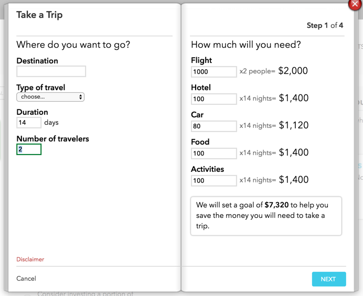The image size is (363, 296).
Task: Click the Destination text field
Action: (51, 71)
